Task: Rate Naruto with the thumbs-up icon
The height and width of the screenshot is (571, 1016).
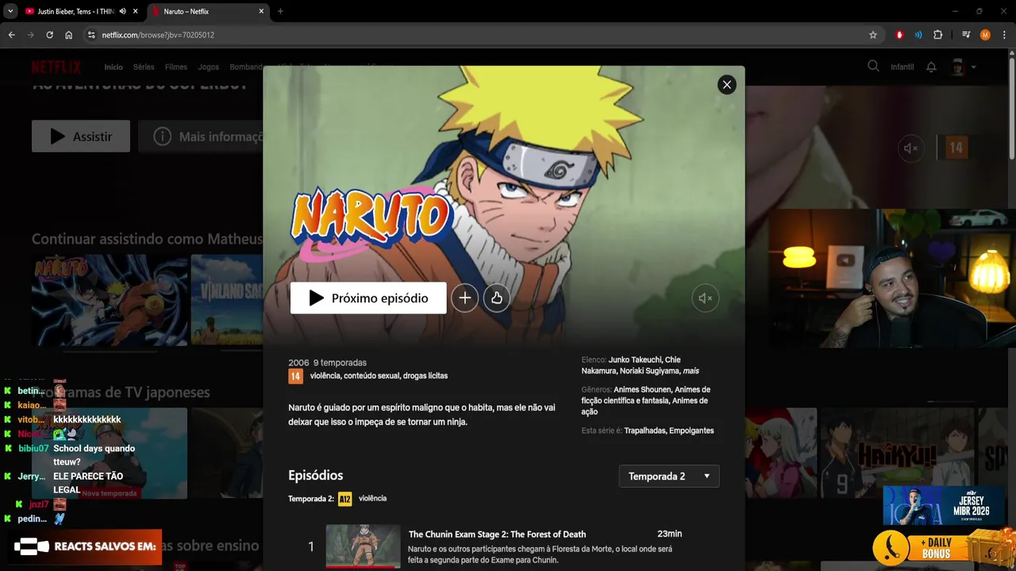Action: pyautogui.click(x=496, y=298)
